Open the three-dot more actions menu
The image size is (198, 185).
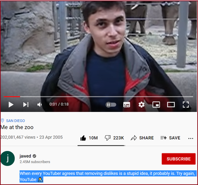click(x=191, y=138)
